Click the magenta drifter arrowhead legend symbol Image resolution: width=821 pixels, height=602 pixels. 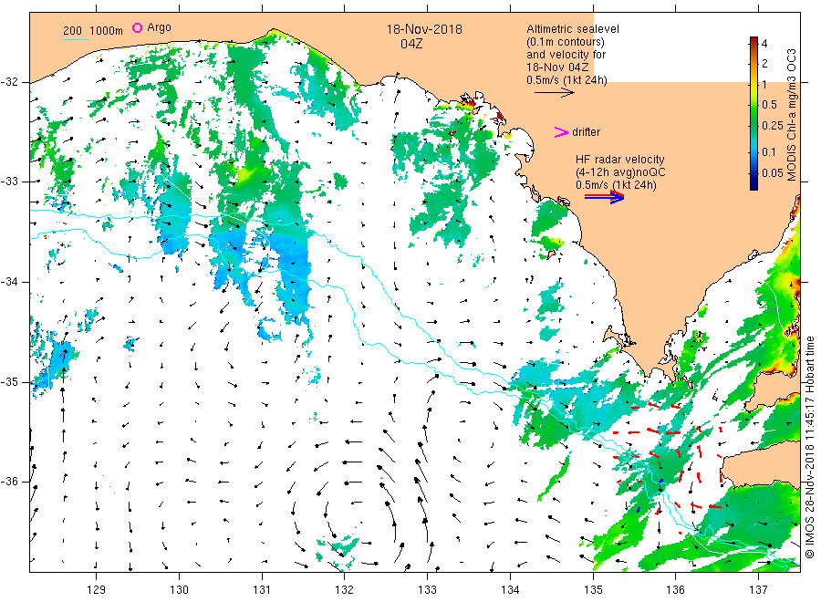[561, 132]
